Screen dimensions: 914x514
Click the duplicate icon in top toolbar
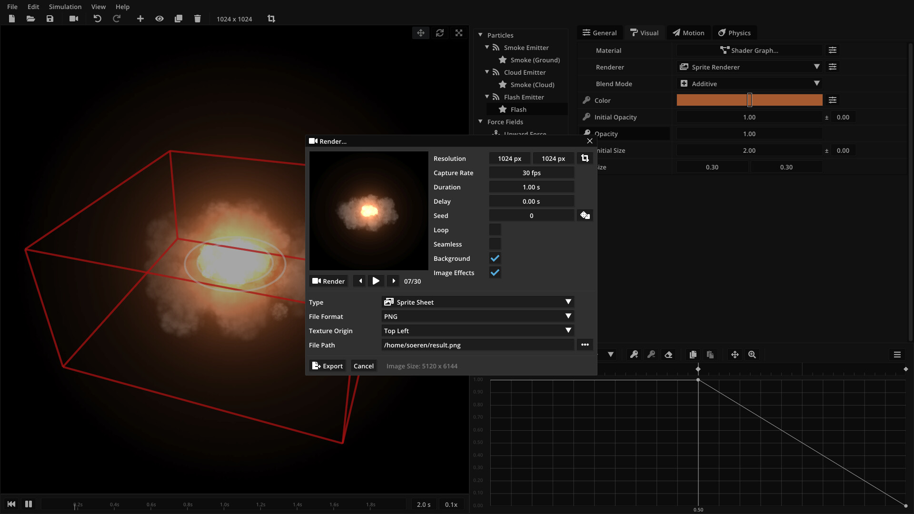pyautogui.click(x=179, y=19)
